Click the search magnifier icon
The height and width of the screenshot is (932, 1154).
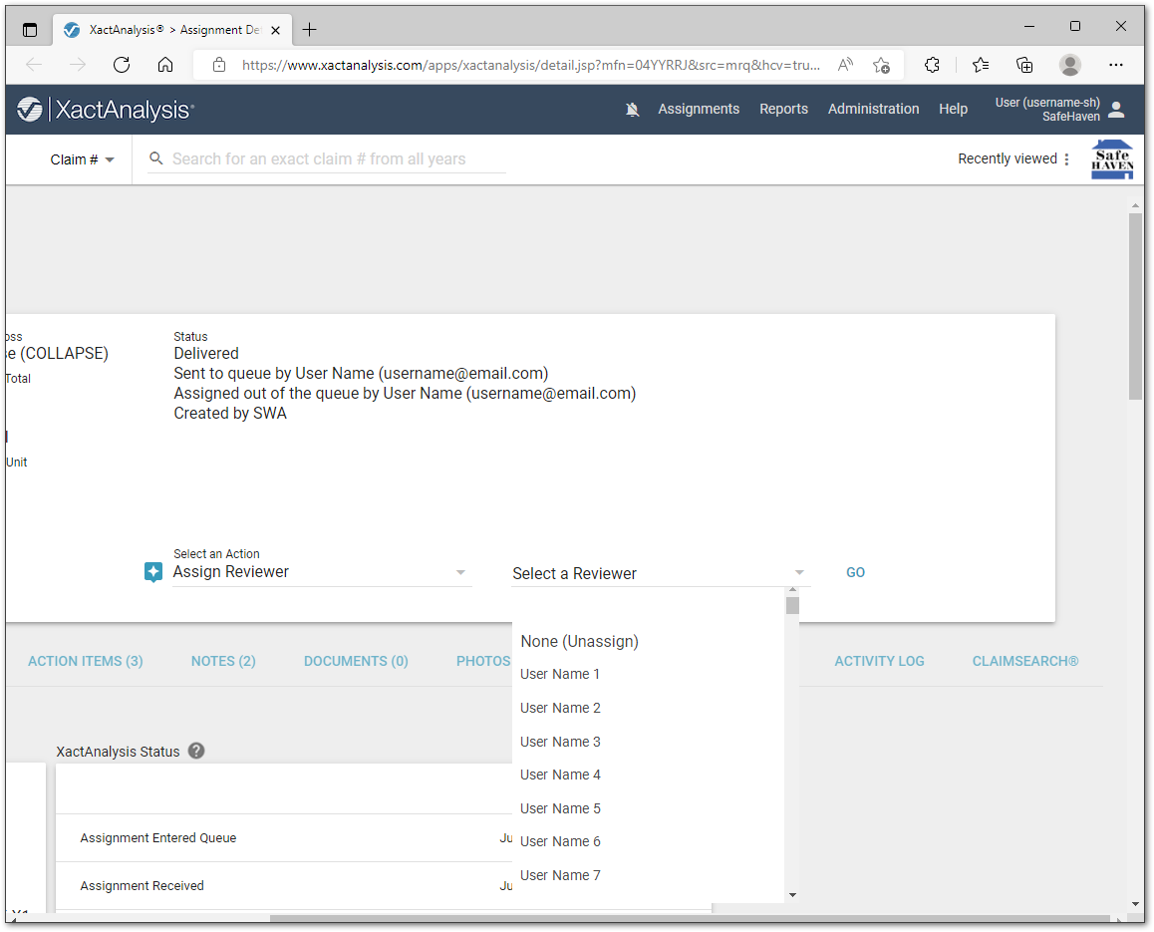click(x=155, y=158)
